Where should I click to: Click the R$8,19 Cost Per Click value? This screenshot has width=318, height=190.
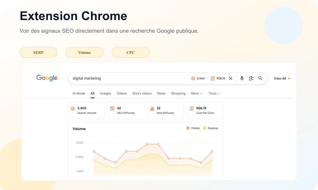pyautogui.click(x=201, y=108)
